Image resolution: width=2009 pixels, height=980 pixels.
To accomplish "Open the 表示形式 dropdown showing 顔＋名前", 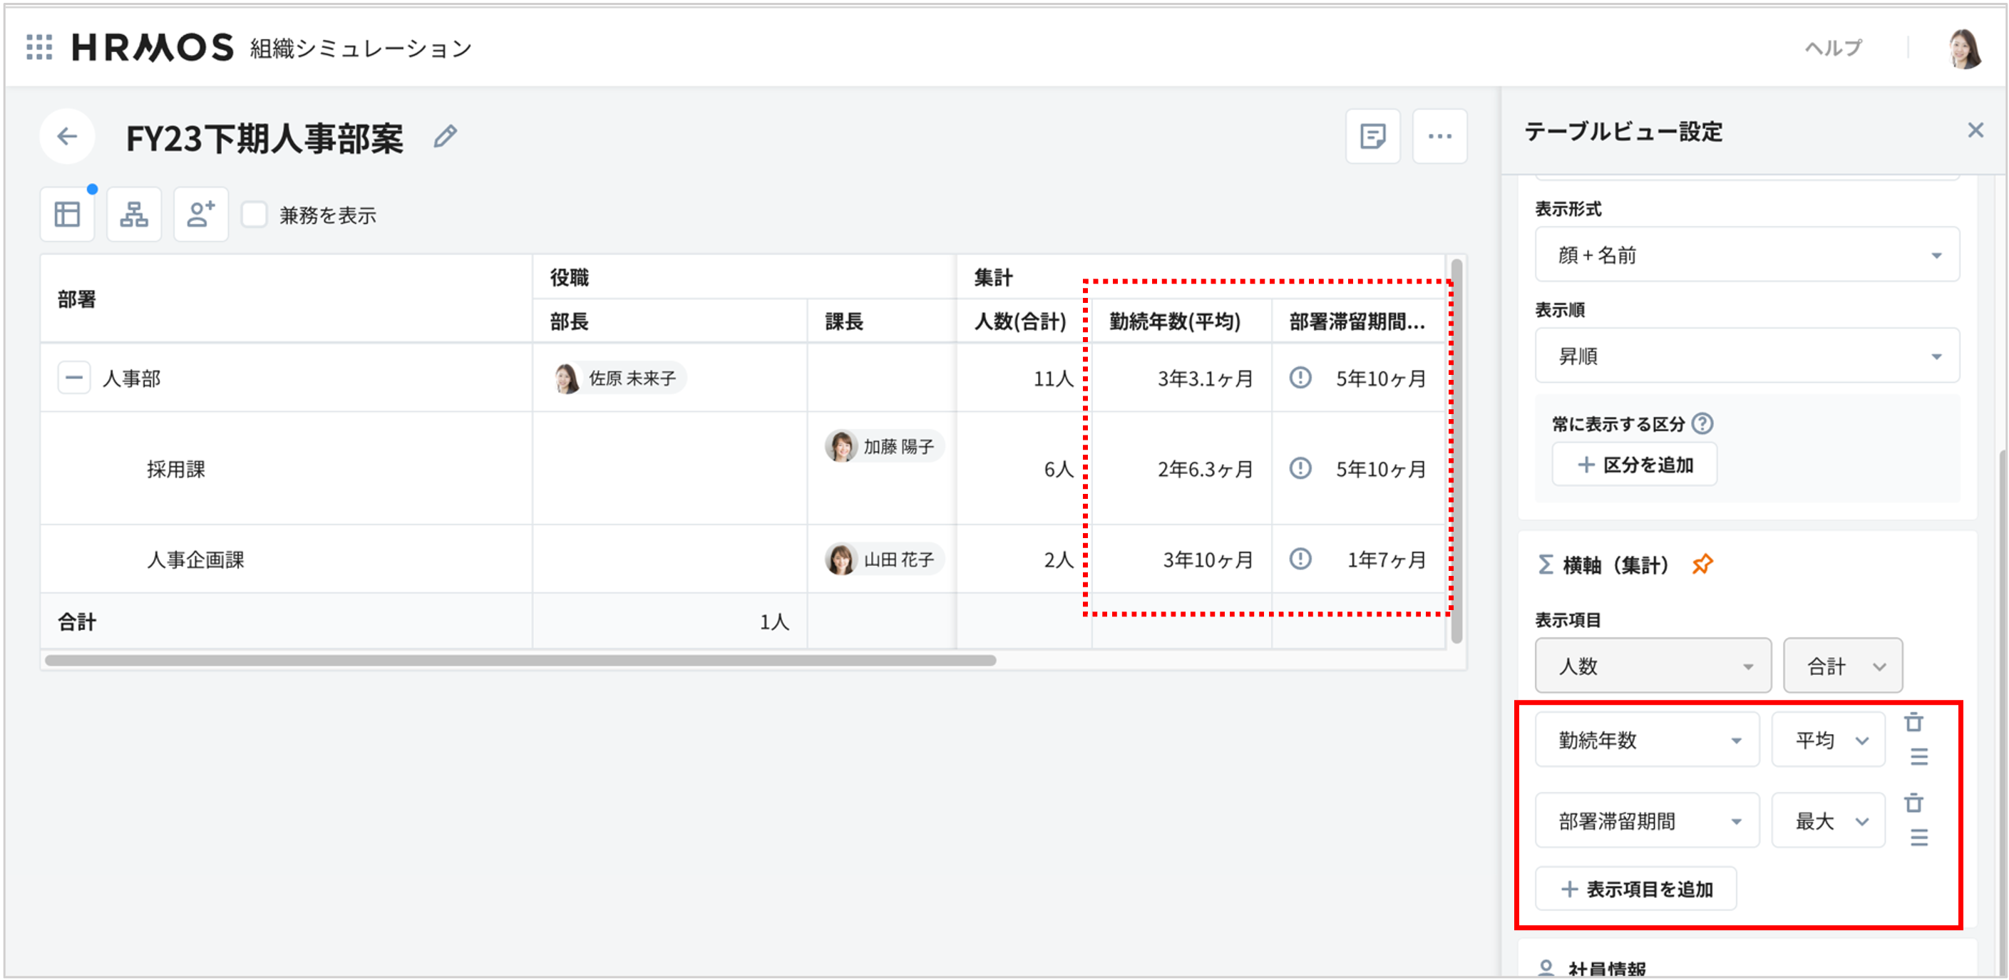I will 1747,255.
